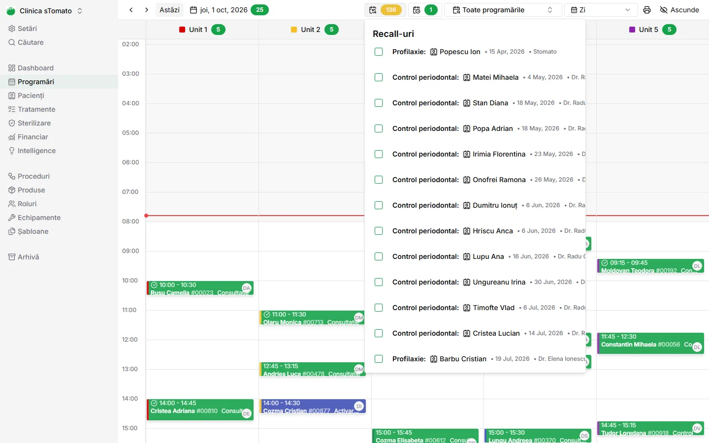
Task: Open the Zi view dropdown
Action: [x=601, y=10]
